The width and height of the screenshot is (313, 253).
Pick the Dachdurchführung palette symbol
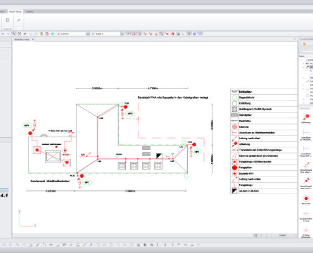306,216
